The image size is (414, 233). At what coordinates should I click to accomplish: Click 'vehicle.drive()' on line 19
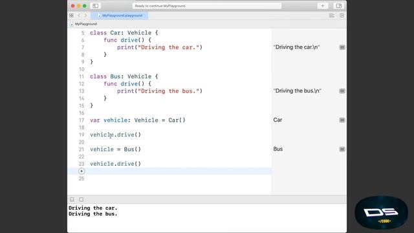[x=115, y=135]
